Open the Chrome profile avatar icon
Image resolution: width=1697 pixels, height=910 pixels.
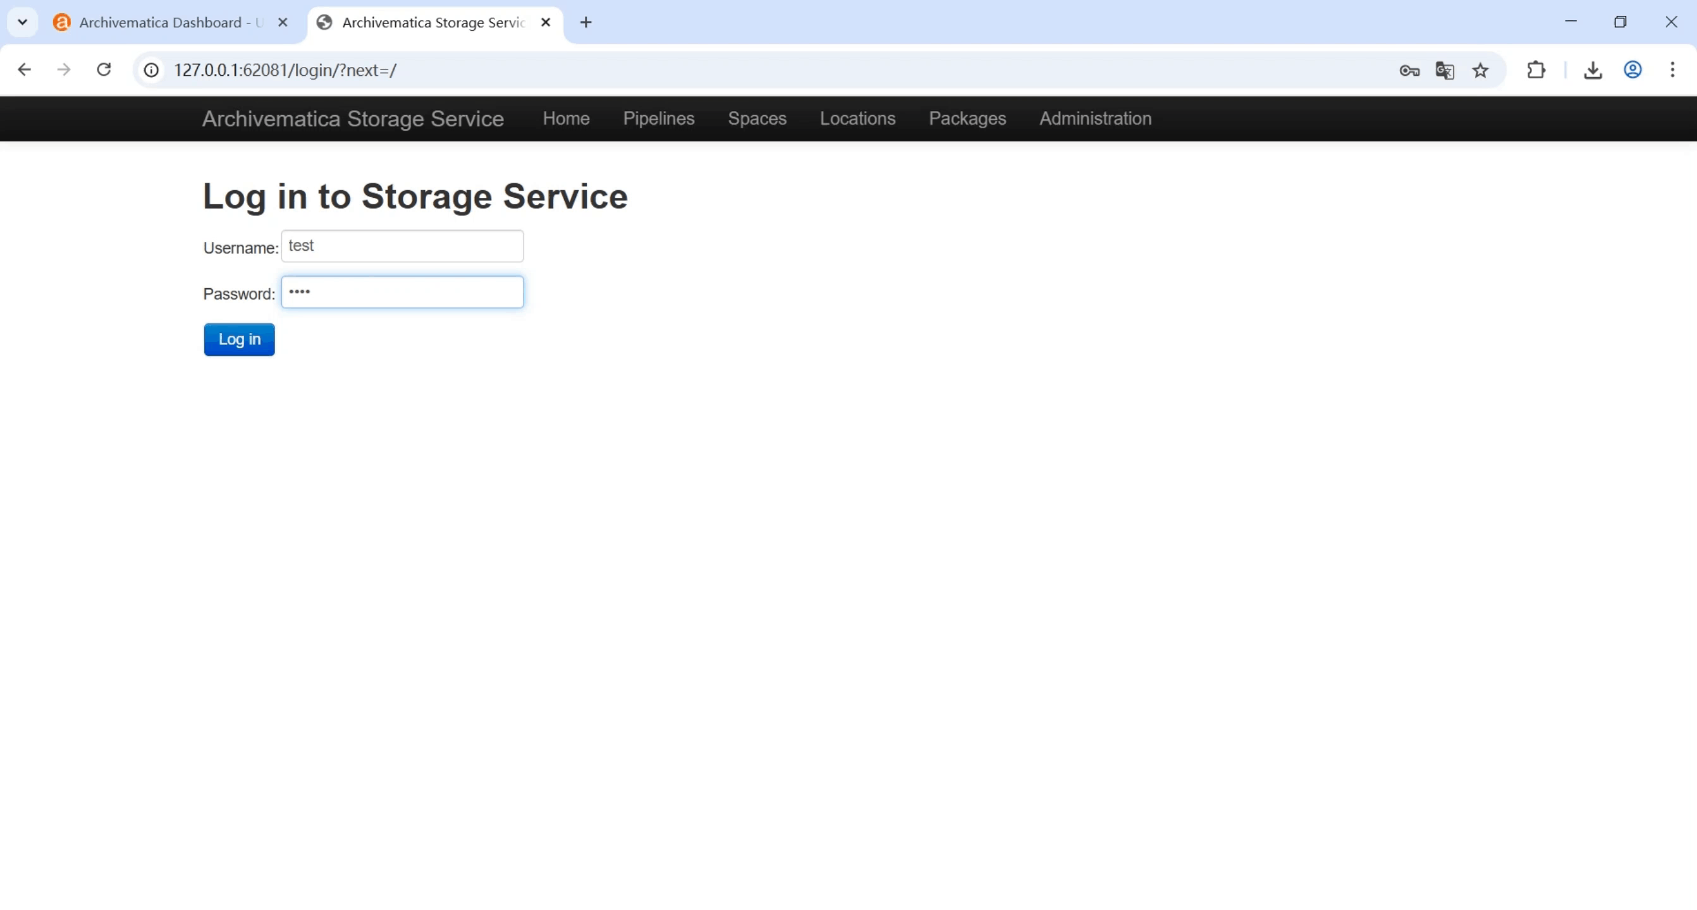click(x=1633, y=70)
